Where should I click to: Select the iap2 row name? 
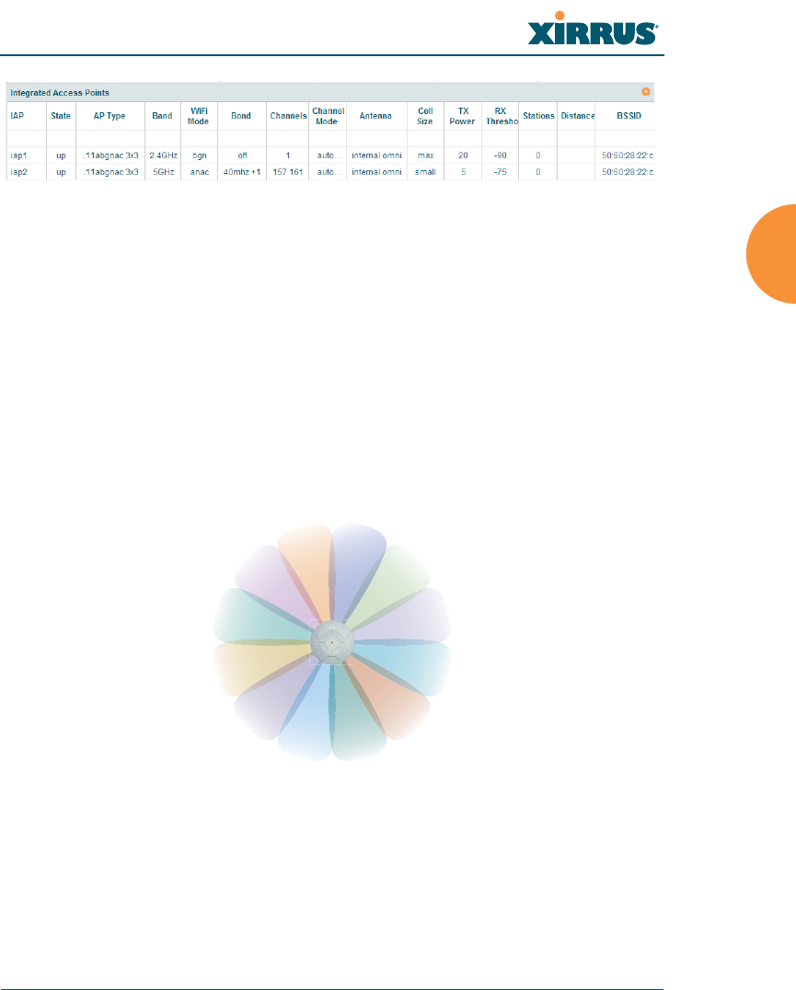point(19,172)
